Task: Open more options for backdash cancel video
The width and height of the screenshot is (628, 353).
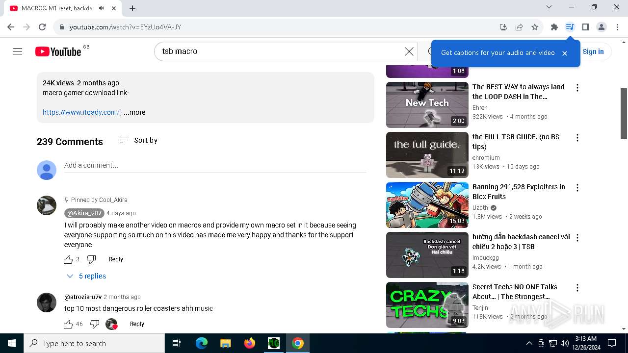Action: [577, 238]
